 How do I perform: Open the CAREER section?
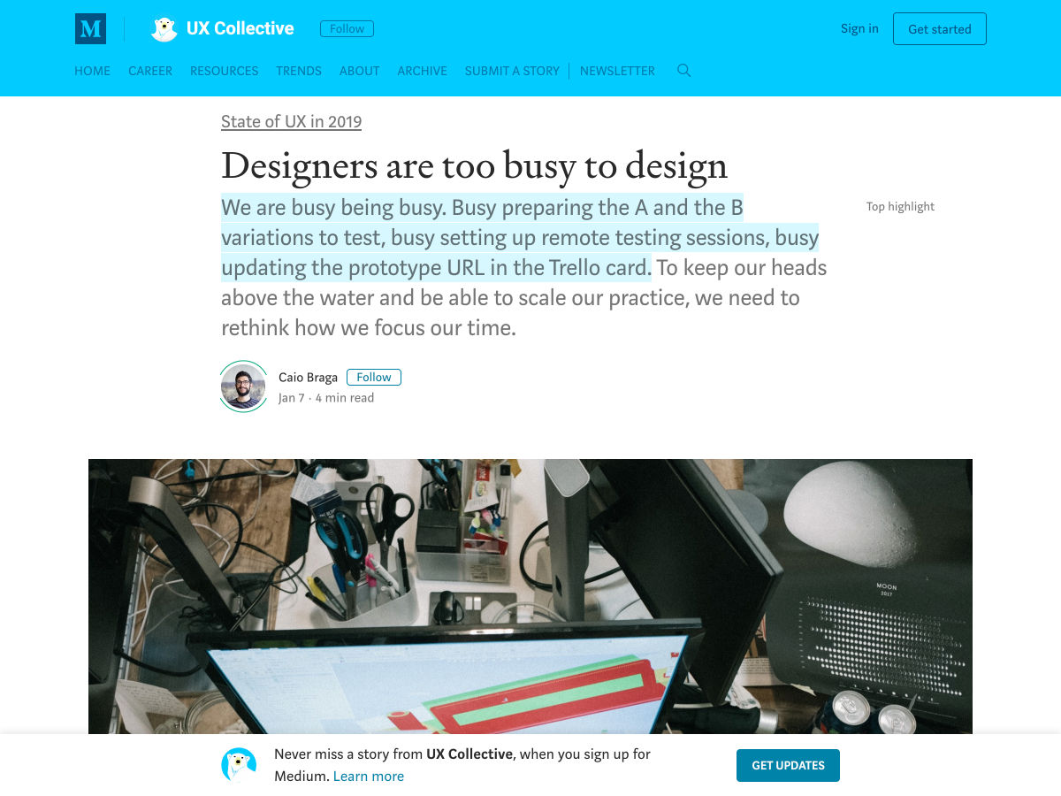[150, 71]
